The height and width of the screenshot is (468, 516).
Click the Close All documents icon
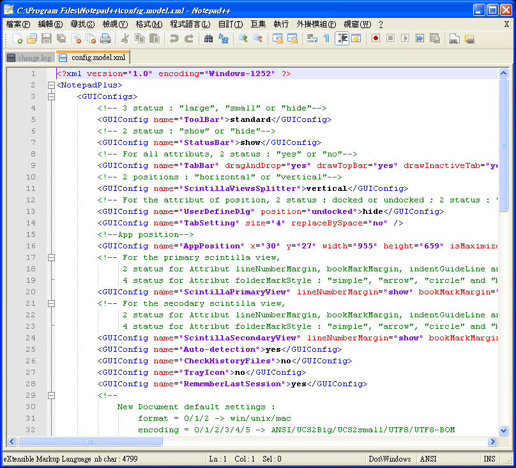(91, 38)
